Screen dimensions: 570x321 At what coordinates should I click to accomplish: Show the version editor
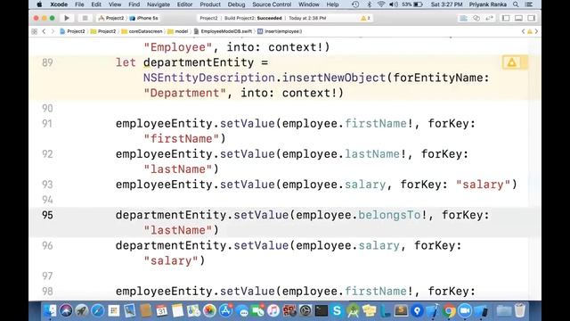point(489,18)
